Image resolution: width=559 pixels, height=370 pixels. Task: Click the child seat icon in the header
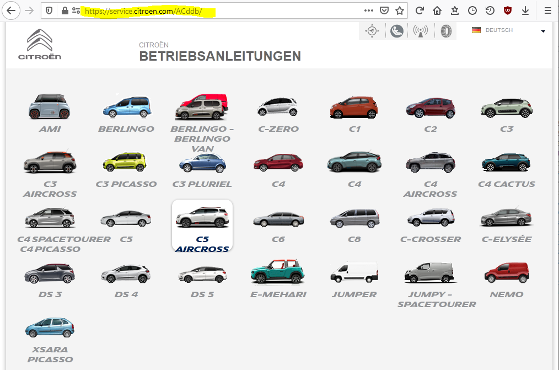[396, 31]
